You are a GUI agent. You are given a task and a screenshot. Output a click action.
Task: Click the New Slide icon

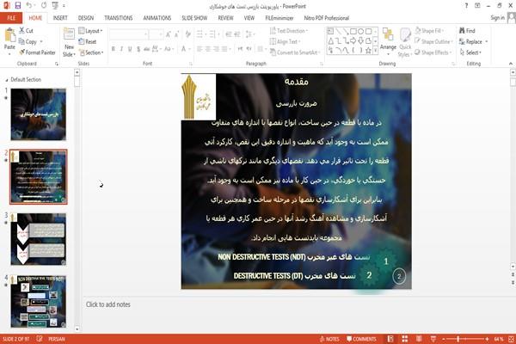coord(69,35)
